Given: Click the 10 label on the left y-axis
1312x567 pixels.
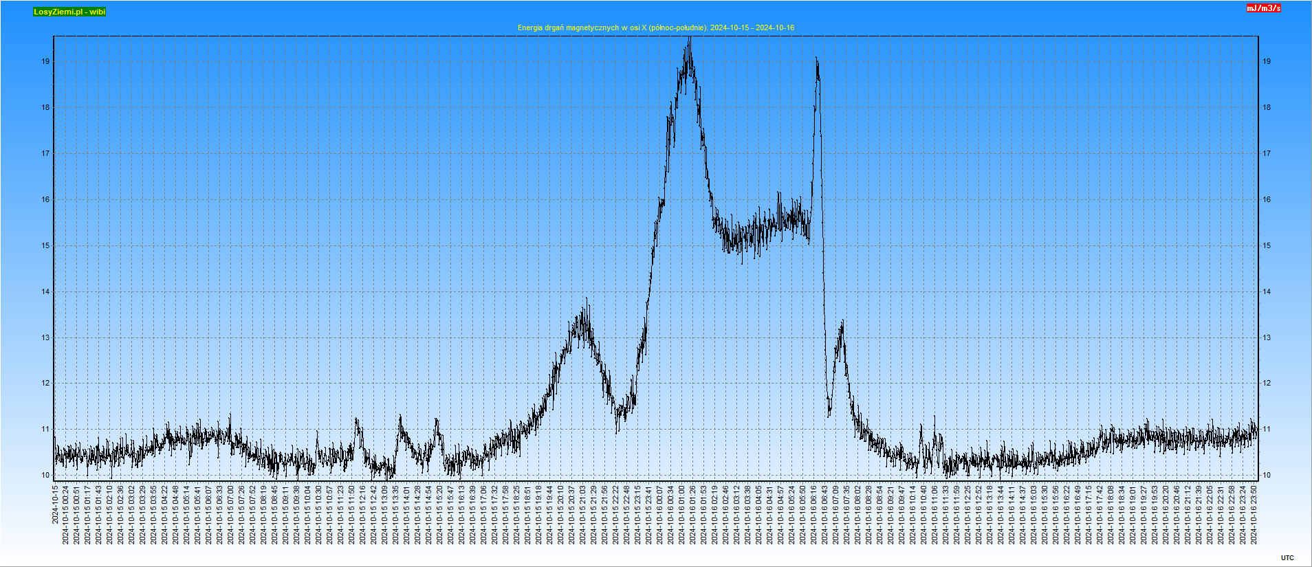Looking at the screenshot, I should coord(45,475).
